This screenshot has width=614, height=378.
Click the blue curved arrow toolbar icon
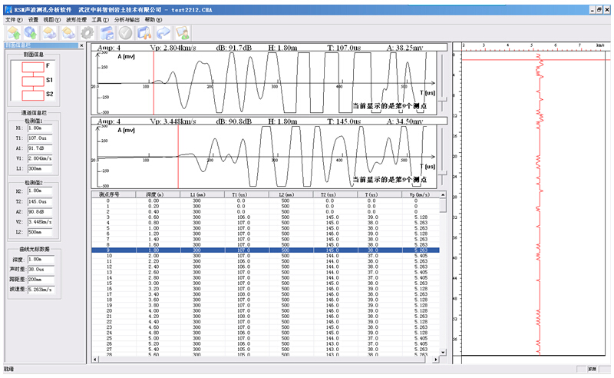tap(163, 33)
